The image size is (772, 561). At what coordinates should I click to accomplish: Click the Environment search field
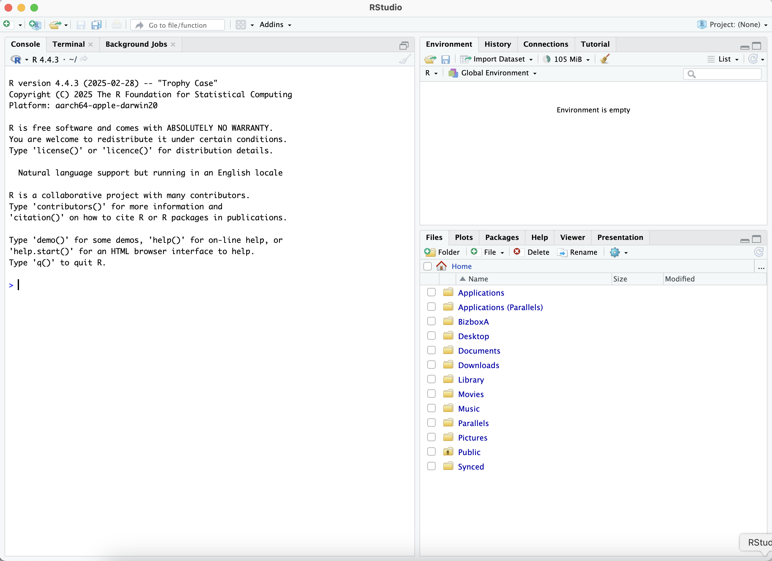(x=722, y=73)
